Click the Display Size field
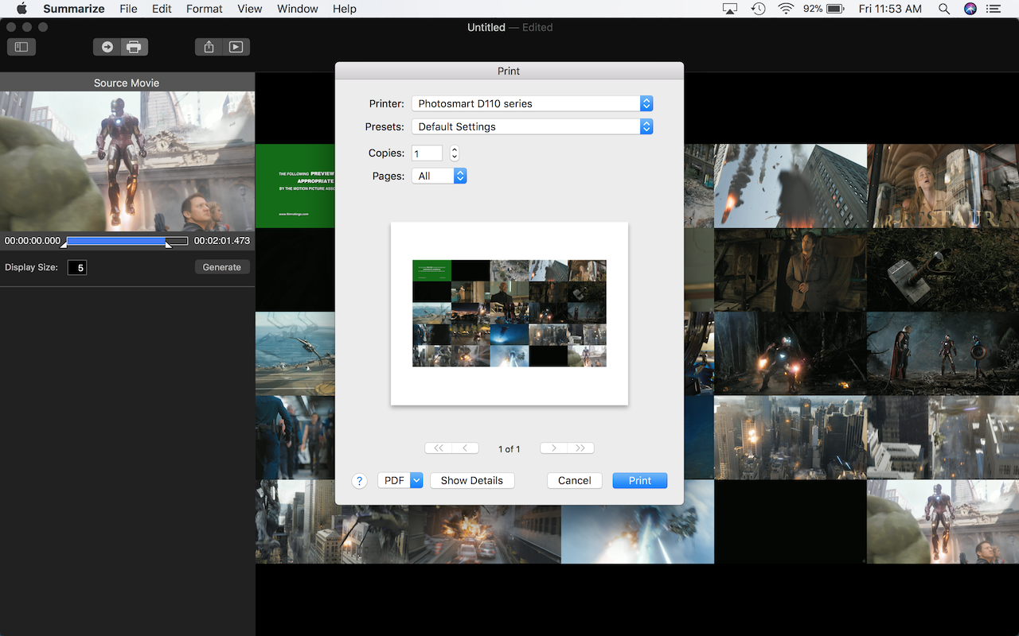The image size is (1019, 636). pyautogui.click(x=77, y=268)
